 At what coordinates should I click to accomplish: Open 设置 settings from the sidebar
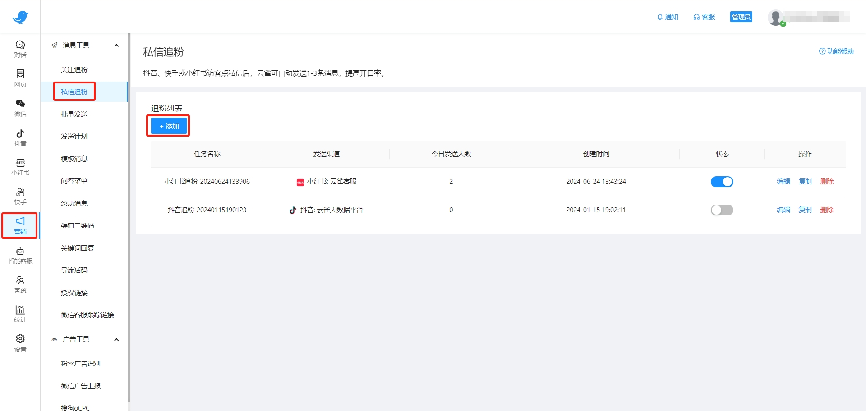pos(20,342)
